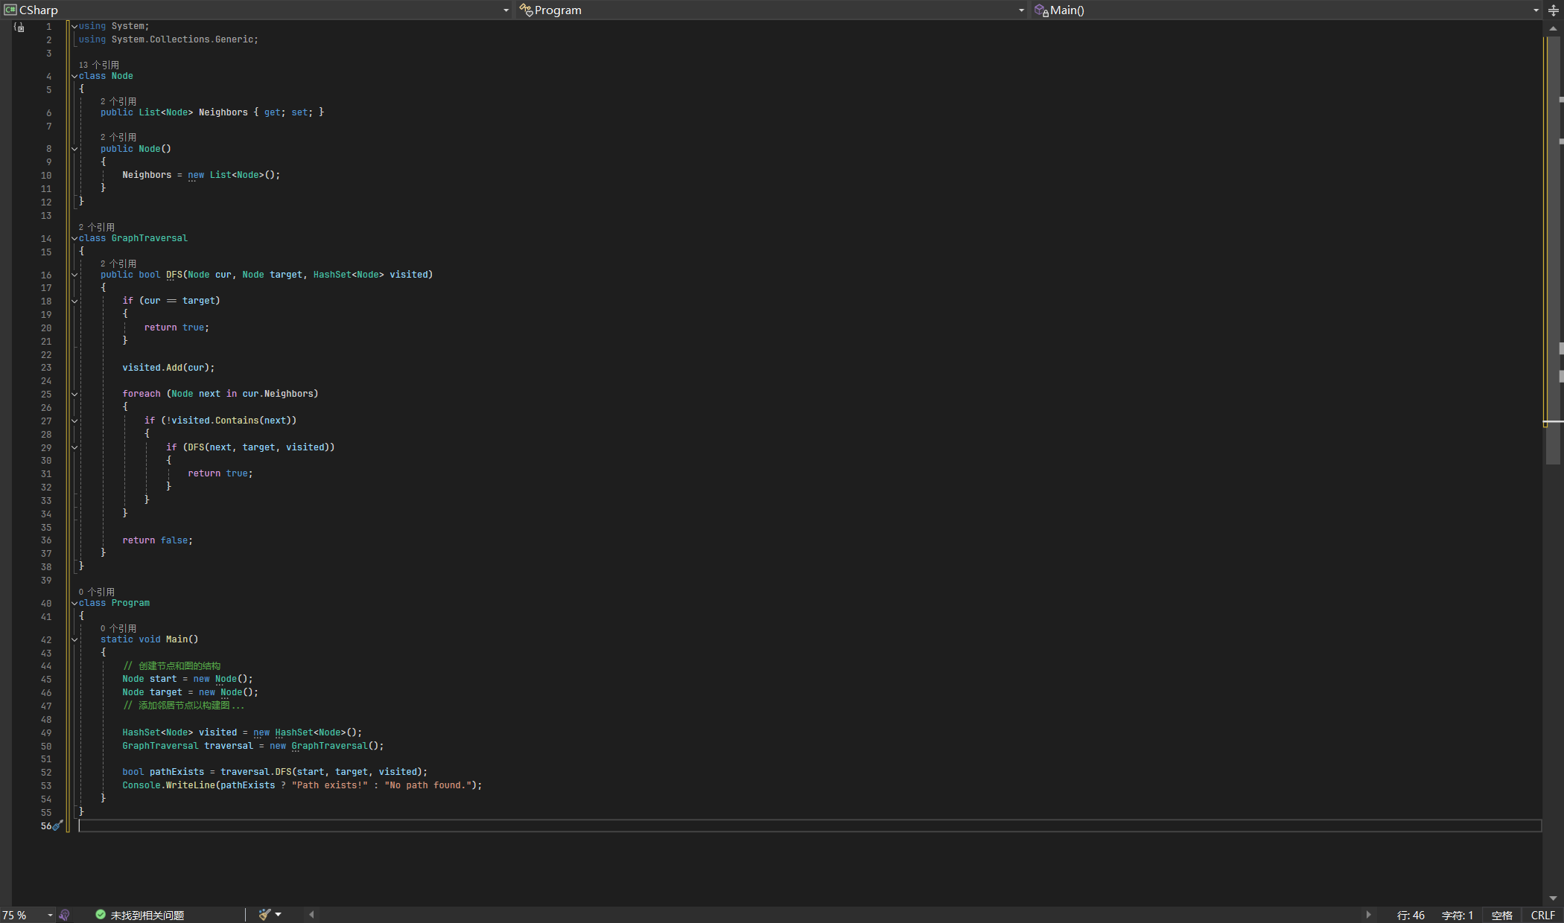Click the horizontal scrollbar right arrow
The width and height of the screenshot is (1564, 923).
pos(1369,915)
